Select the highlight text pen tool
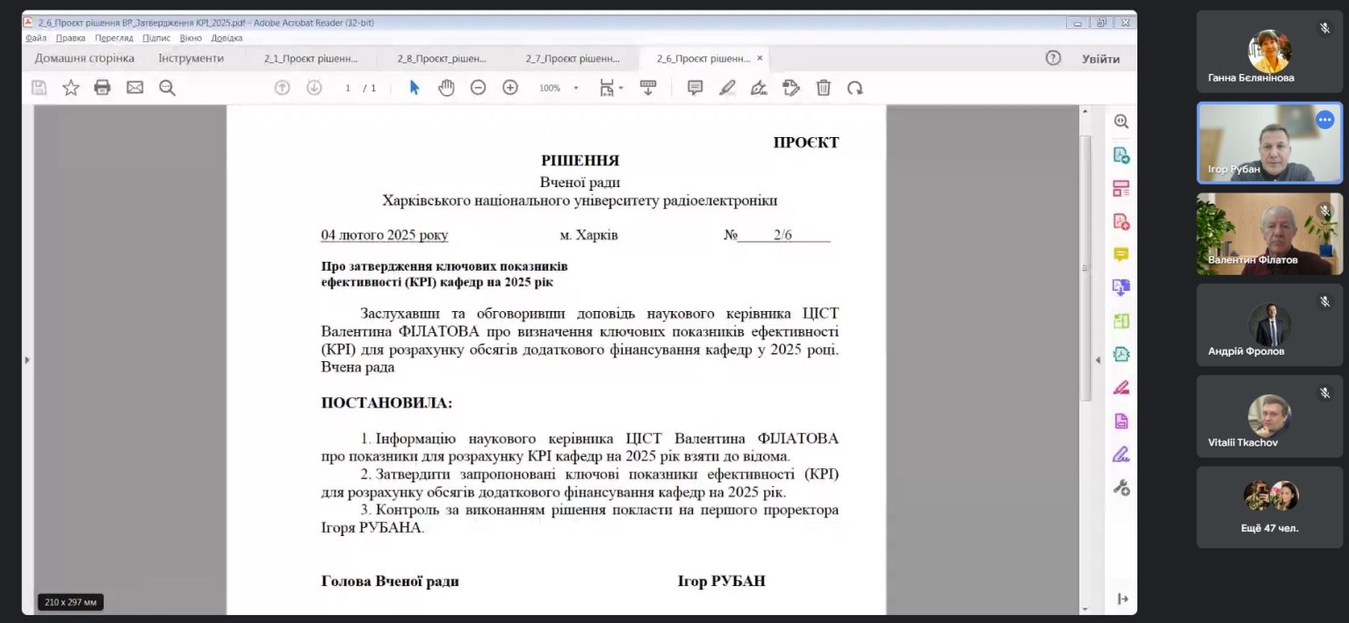1349x623 pixels. tap(727, 88)
